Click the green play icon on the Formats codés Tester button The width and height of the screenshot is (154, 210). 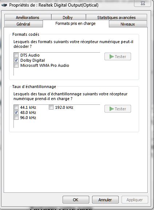tap(111, 57)
